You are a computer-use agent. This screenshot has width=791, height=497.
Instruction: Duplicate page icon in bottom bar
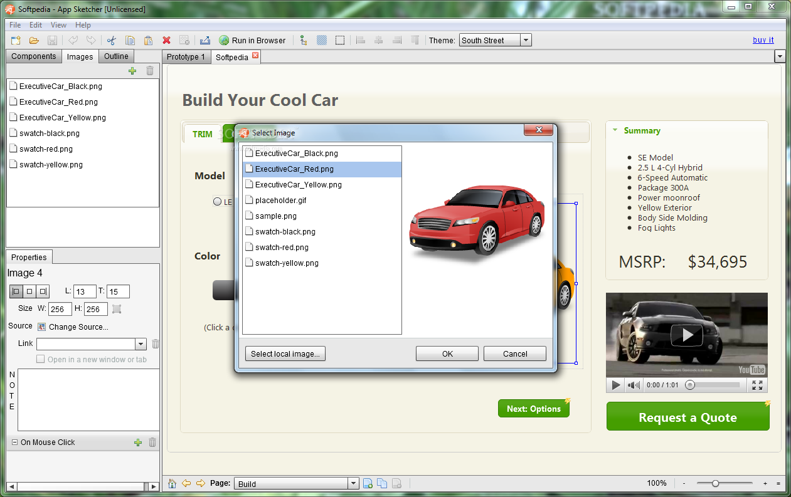coord(382,483)
